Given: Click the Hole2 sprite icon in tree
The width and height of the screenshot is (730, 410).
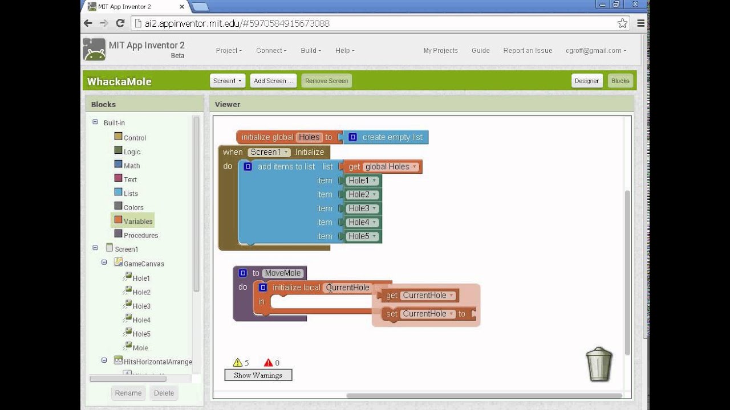Looking at the screenshot, I should tap(128, 291).
